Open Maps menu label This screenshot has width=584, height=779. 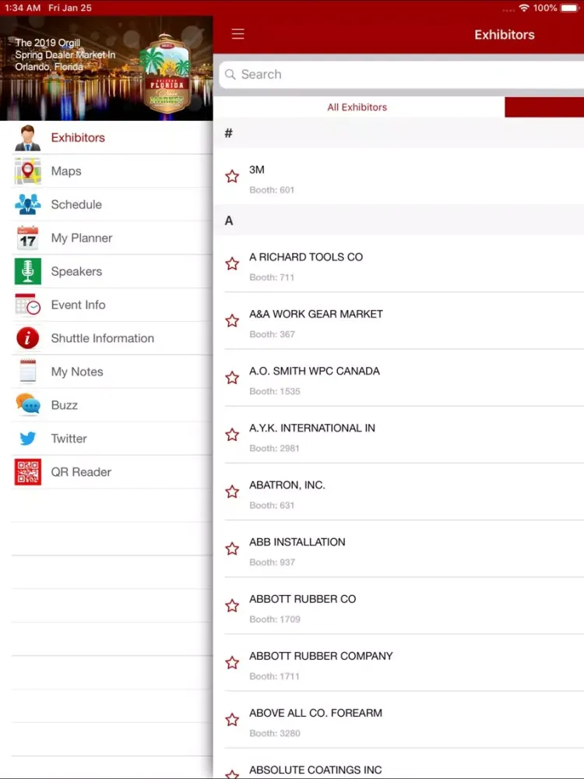click(x=66, y=171)
